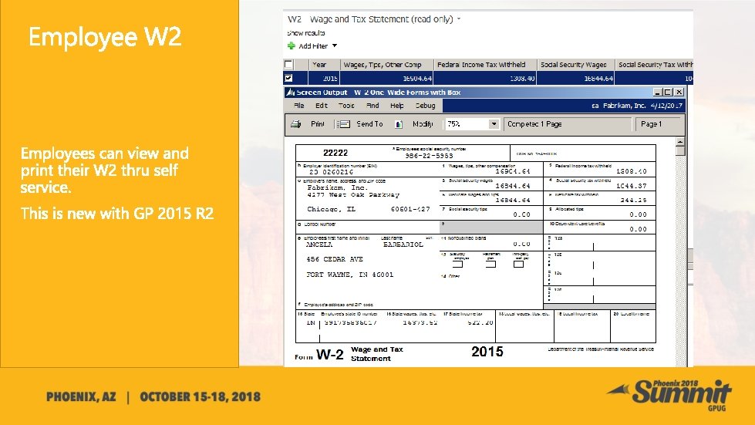
Task: Tick the Statutory employee box on W-2
Action: click(x=457, y=264)
